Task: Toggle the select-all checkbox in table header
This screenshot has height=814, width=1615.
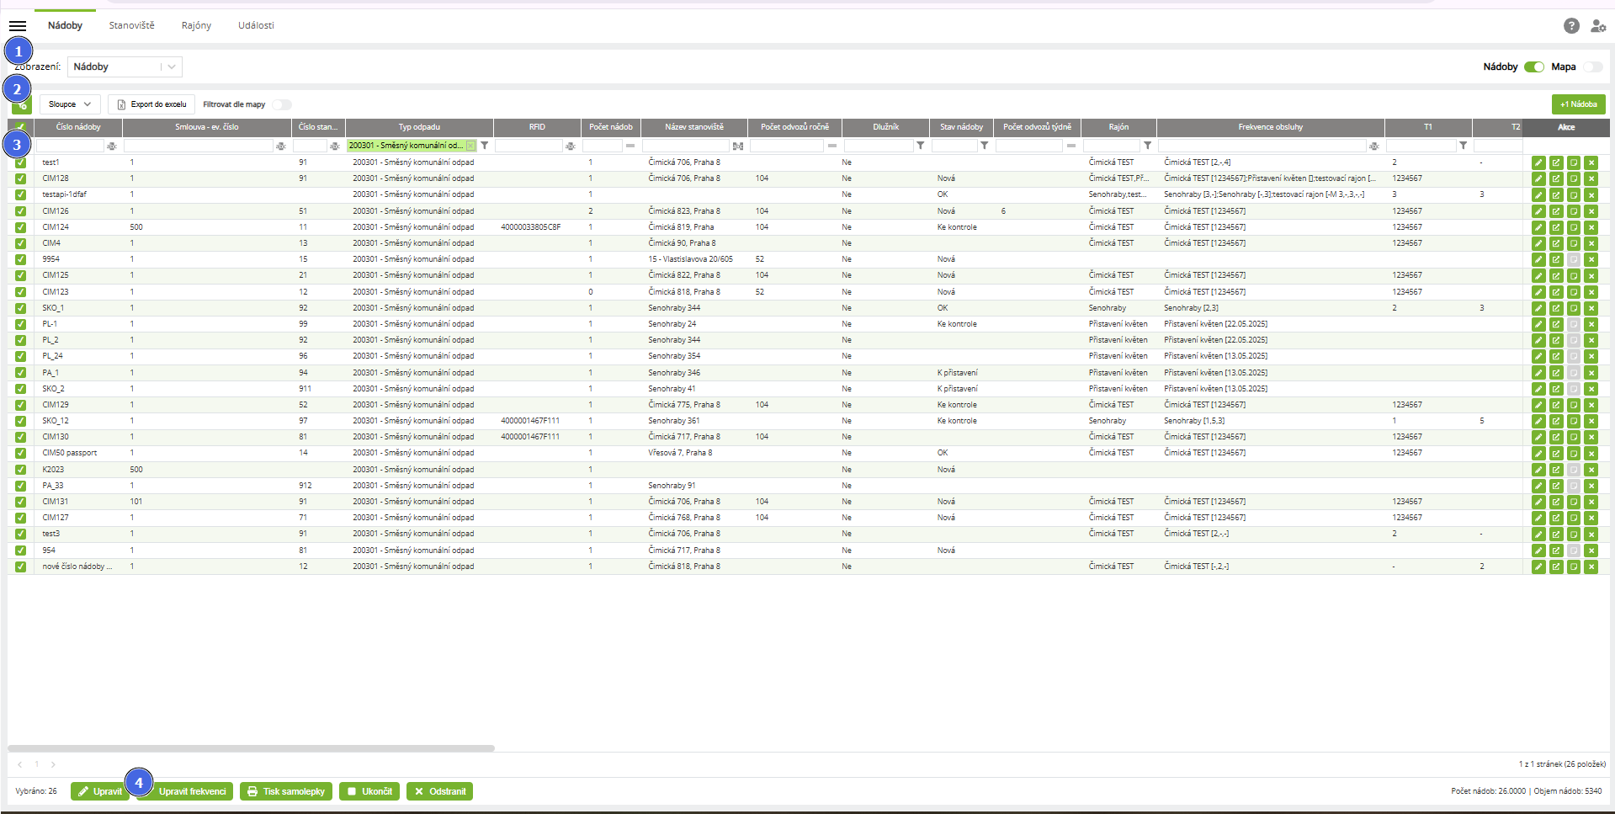Action: [20, 127]
